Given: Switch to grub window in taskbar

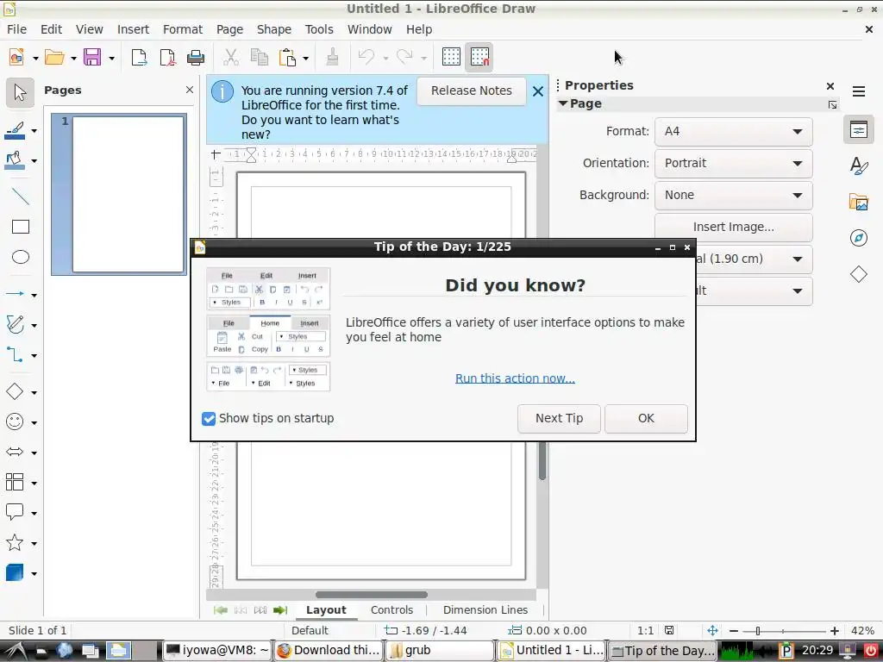Looking at the screenshot, I should click(439, 651).
